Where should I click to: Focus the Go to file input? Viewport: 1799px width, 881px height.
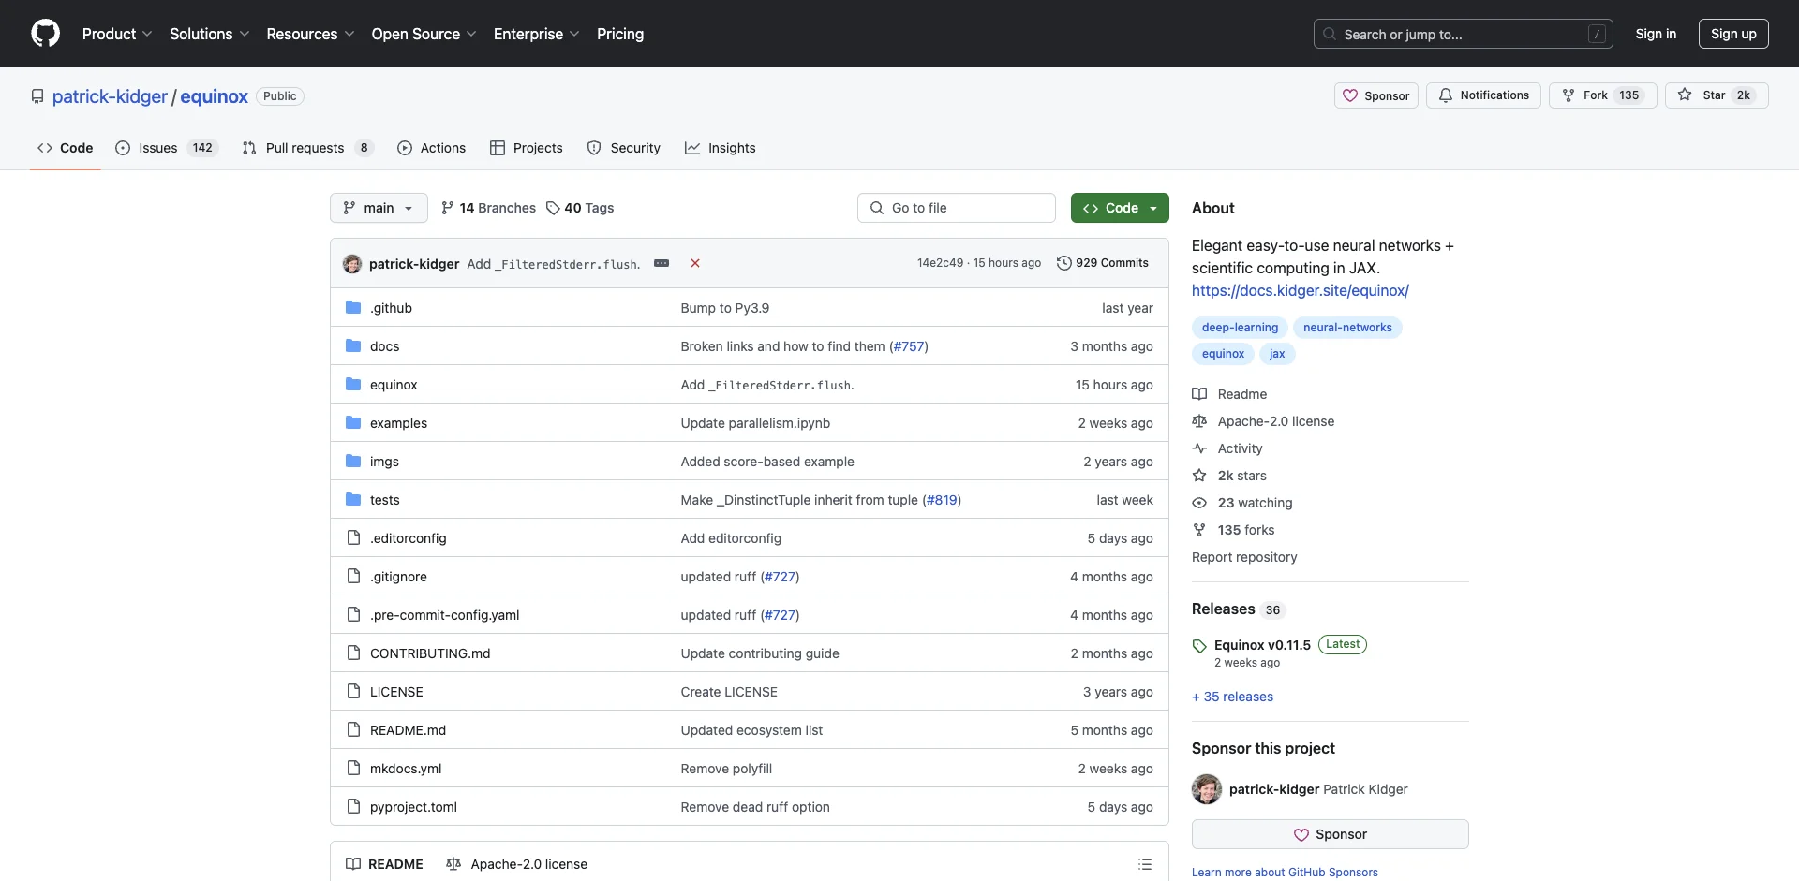point(957,208)
